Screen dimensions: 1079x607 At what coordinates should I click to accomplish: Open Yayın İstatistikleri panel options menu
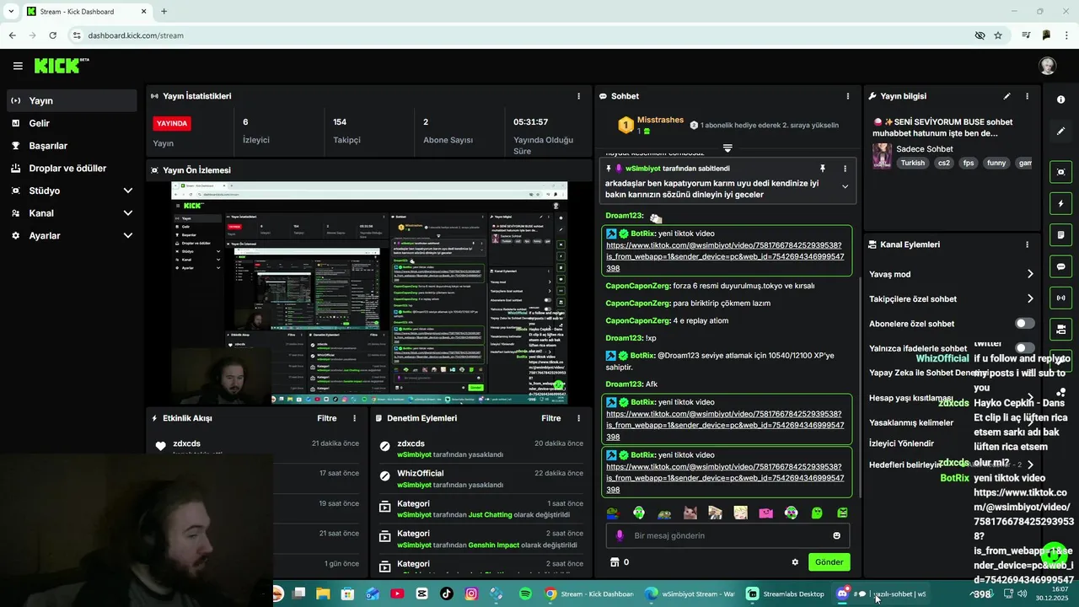click(578, 96)
